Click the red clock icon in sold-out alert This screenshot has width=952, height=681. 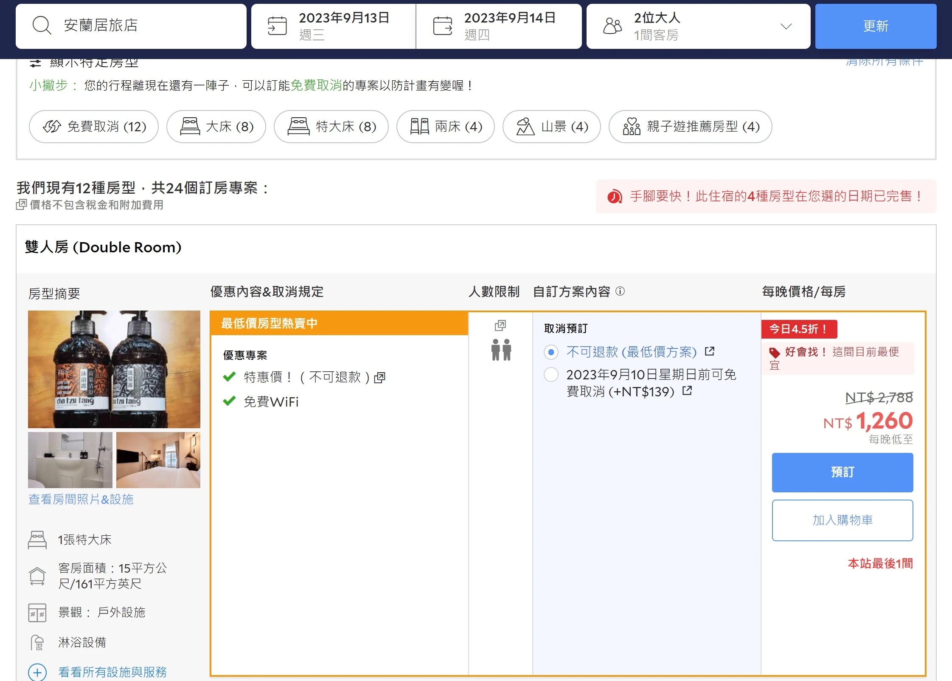[615, 197]
